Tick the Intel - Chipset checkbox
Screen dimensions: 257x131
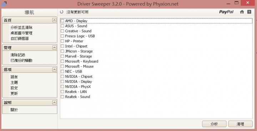62,46
